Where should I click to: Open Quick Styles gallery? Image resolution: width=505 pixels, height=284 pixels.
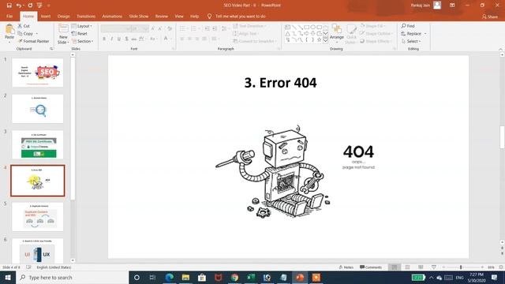(351, 34)
